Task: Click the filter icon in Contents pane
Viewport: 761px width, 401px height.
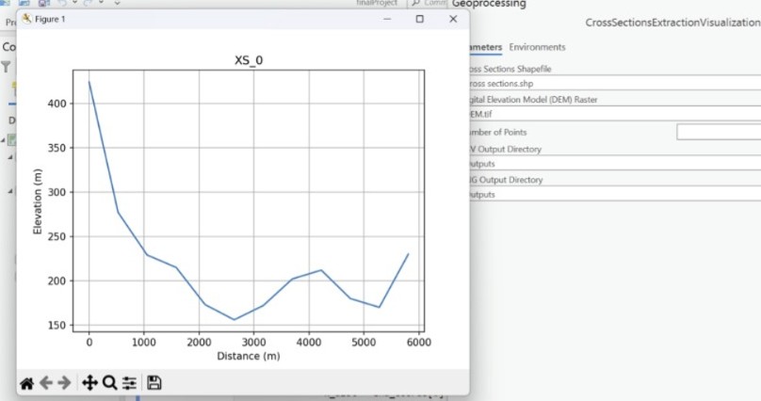Action: coord(6,67)
